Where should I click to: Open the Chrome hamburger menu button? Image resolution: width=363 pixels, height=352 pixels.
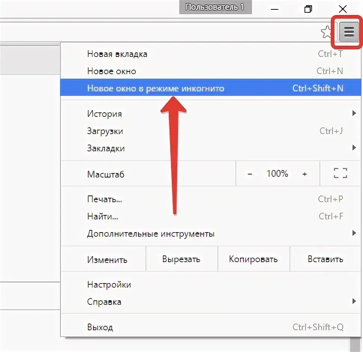[349, 32]
